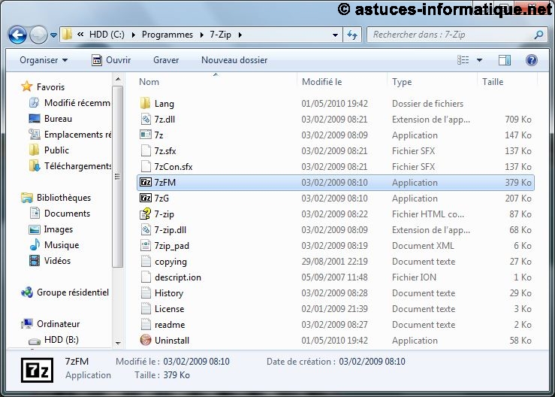Open Documents library
The height and width of the screenshot is (397, 555).
pyautogui.click(x=59, y=214)
